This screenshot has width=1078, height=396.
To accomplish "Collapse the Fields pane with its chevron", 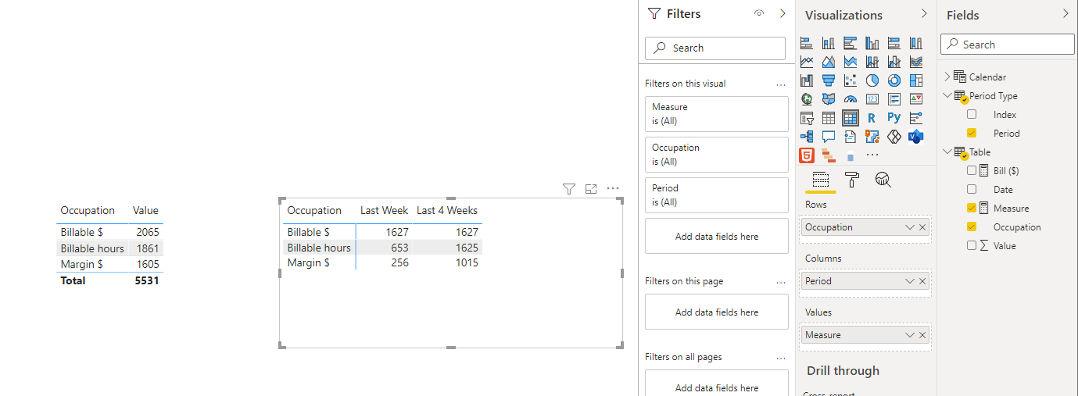I will (x=1065, y=14).
